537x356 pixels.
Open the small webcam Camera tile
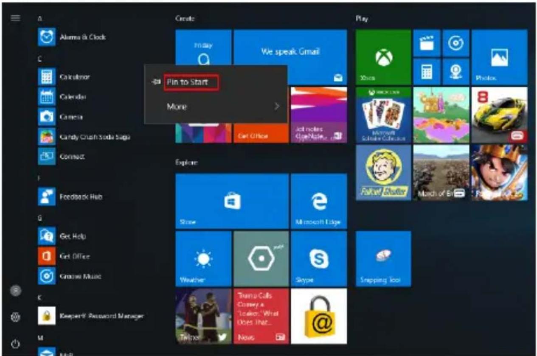coord(455,72)
